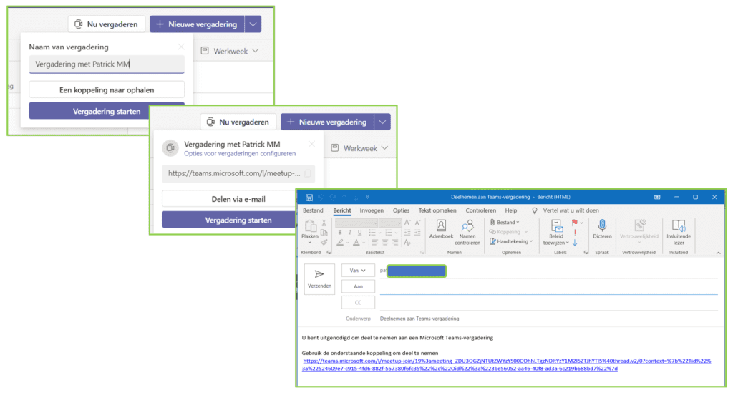Align text left in Outlook ribbon
The width and height of the screenshot is (733, 398).
(374, 242)
